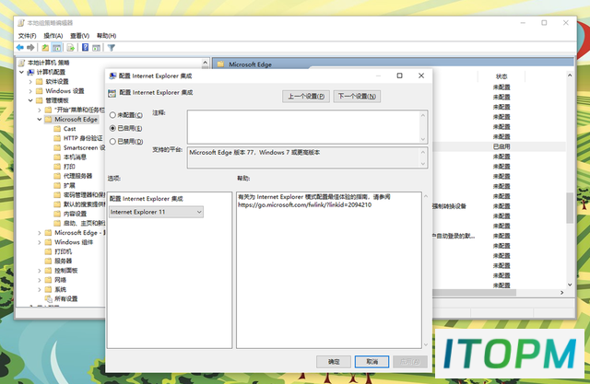Click the 服务器 folder icon
The height and width of the screenshot is (384, 590).
[48, 261]
